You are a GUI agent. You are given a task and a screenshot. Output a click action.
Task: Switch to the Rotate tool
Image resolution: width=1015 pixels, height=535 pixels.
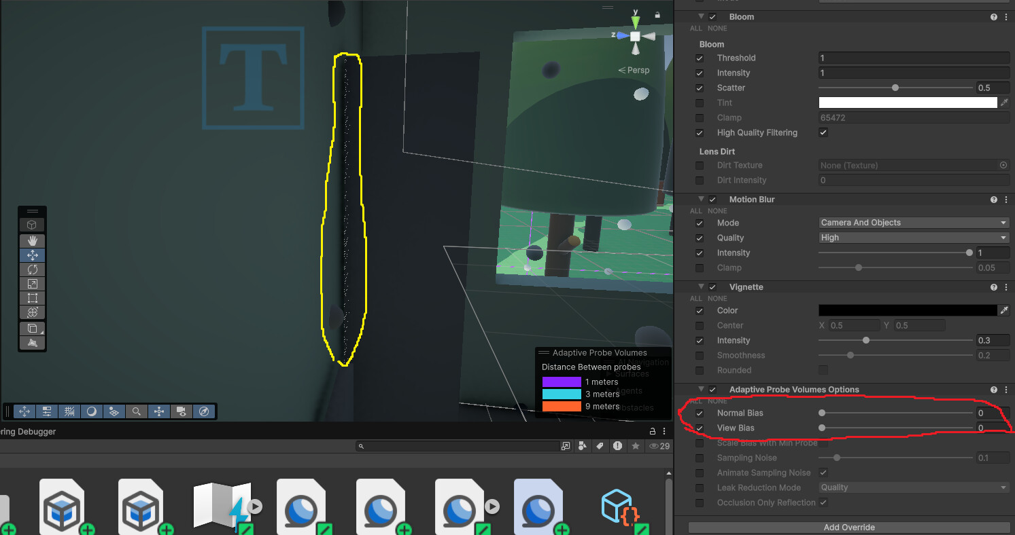[x=32, y=269]
